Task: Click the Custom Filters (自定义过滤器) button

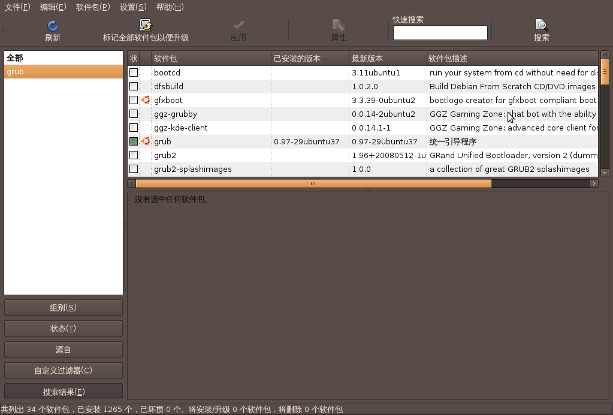Action: [64, 371]
